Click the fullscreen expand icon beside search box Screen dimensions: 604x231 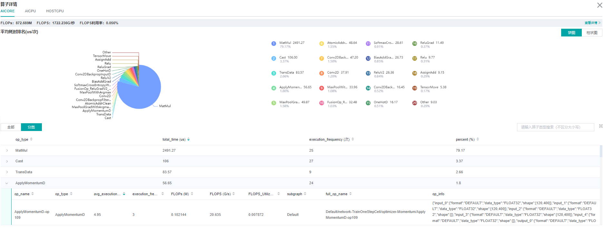600,126
